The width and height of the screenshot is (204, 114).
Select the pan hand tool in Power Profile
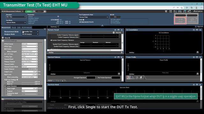141,77
